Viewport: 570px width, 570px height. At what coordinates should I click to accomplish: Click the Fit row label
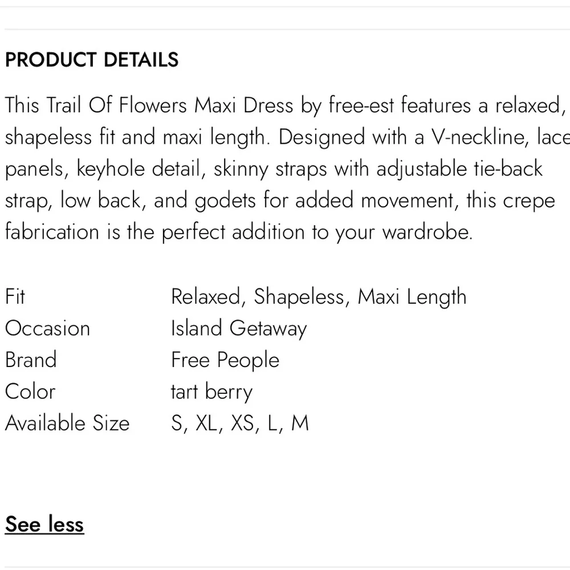(15, 296)
